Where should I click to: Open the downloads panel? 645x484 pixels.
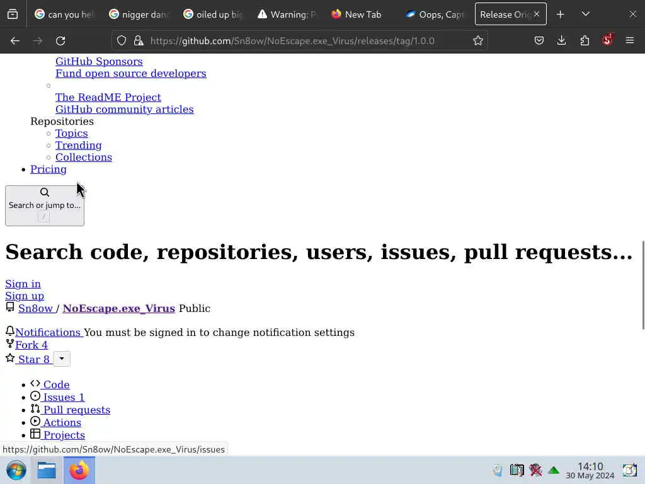point(561,41)
